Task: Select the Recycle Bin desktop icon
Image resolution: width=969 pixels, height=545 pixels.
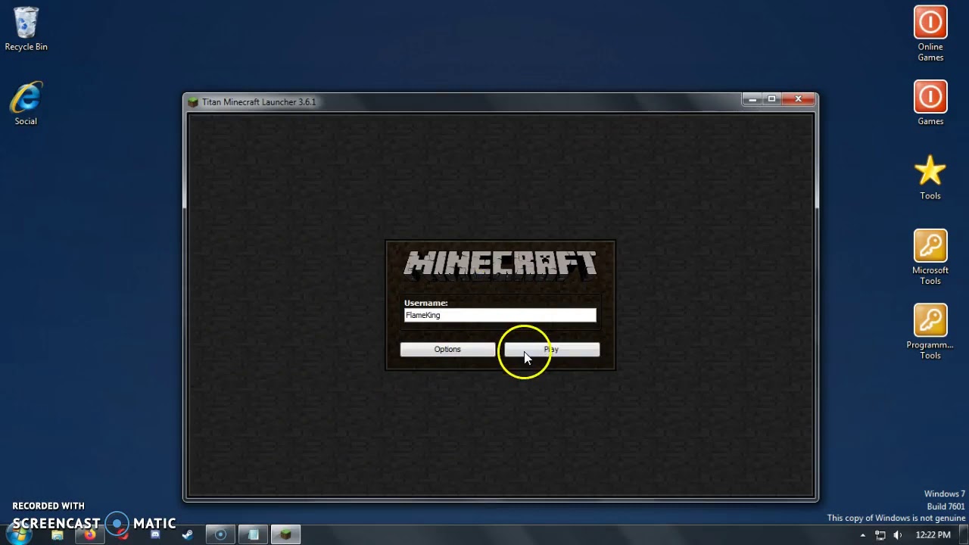Action: point(26,30)
